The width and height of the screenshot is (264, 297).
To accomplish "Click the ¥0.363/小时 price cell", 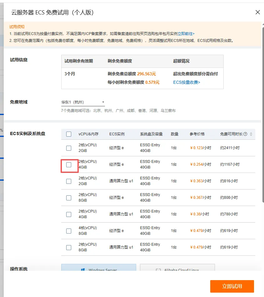I will [201, 181].
